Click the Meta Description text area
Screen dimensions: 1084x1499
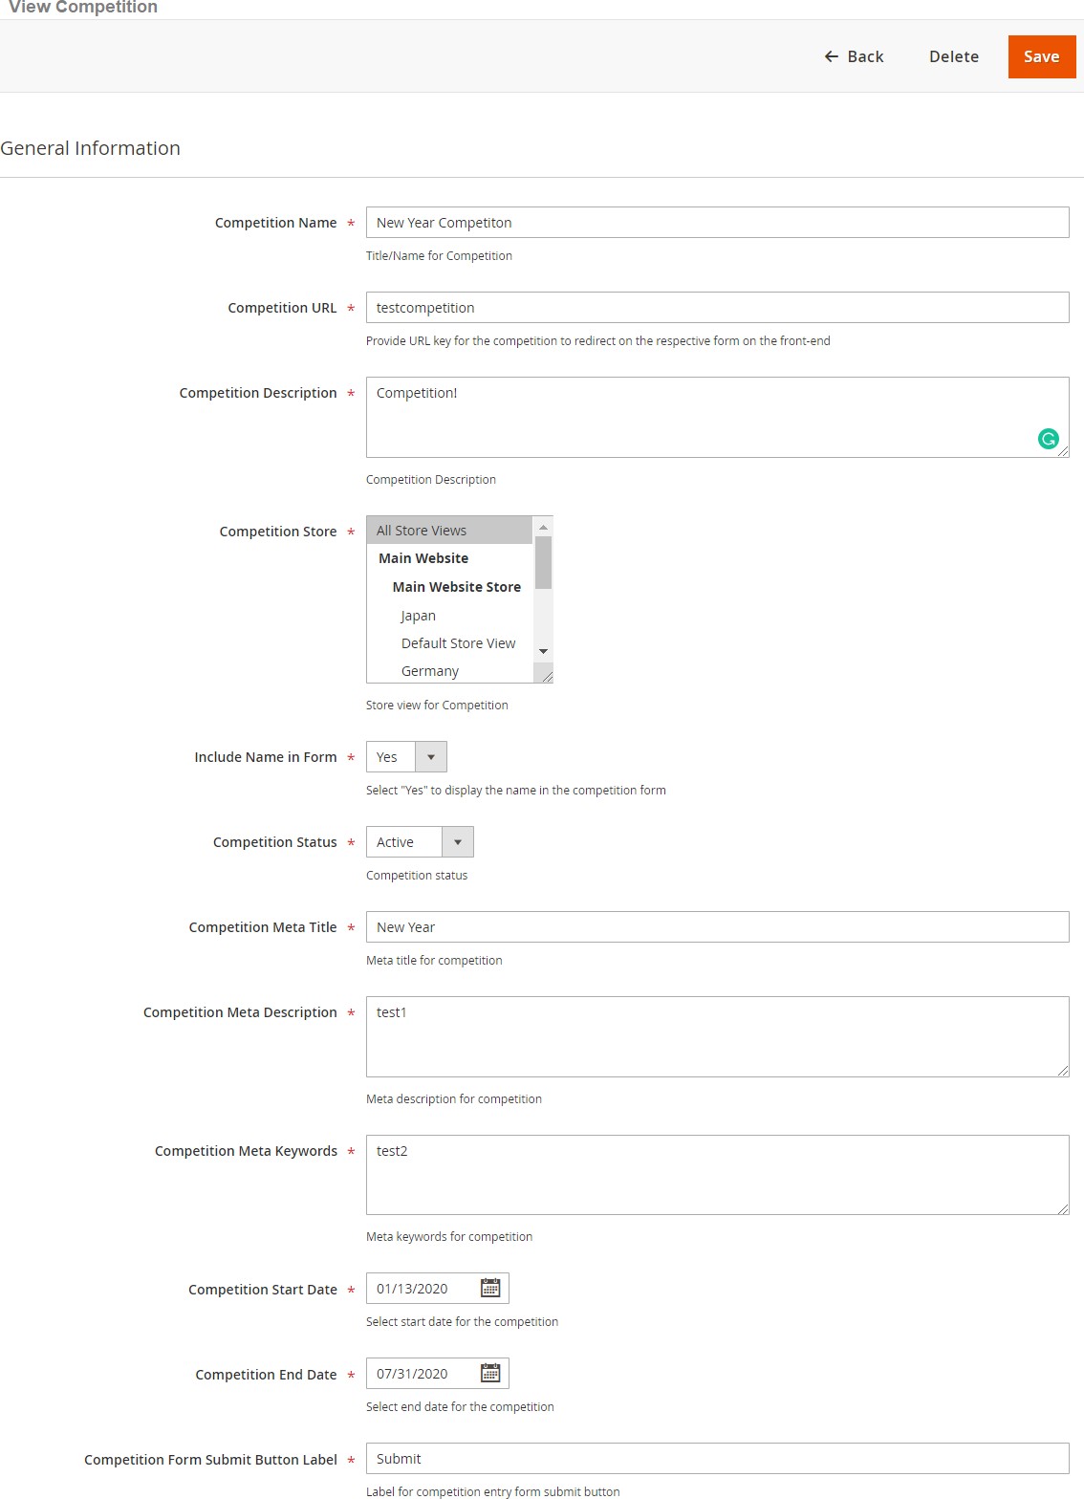(717, 1036)
